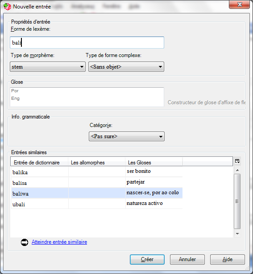Click the column configuration icon beside Les Gloses
This screenshot has width=253, height=274.
pyautogui.click(x=237, y=161)
